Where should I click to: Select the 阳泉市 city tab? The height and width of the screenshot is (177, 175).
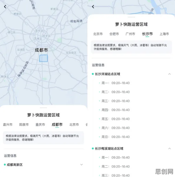[24, 125]
